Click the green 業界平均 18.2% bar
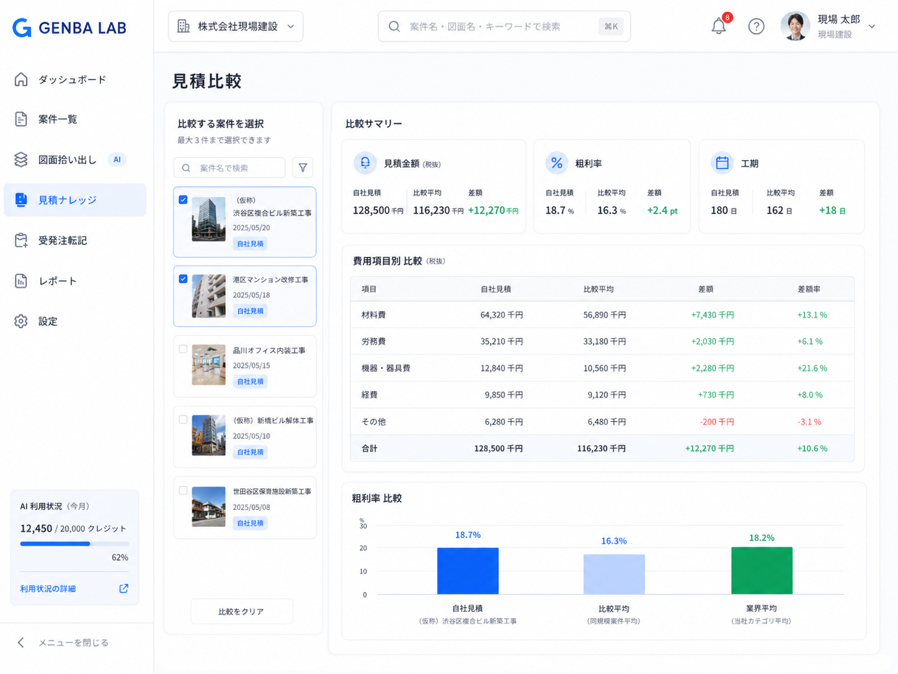 [x=762, y=570]
